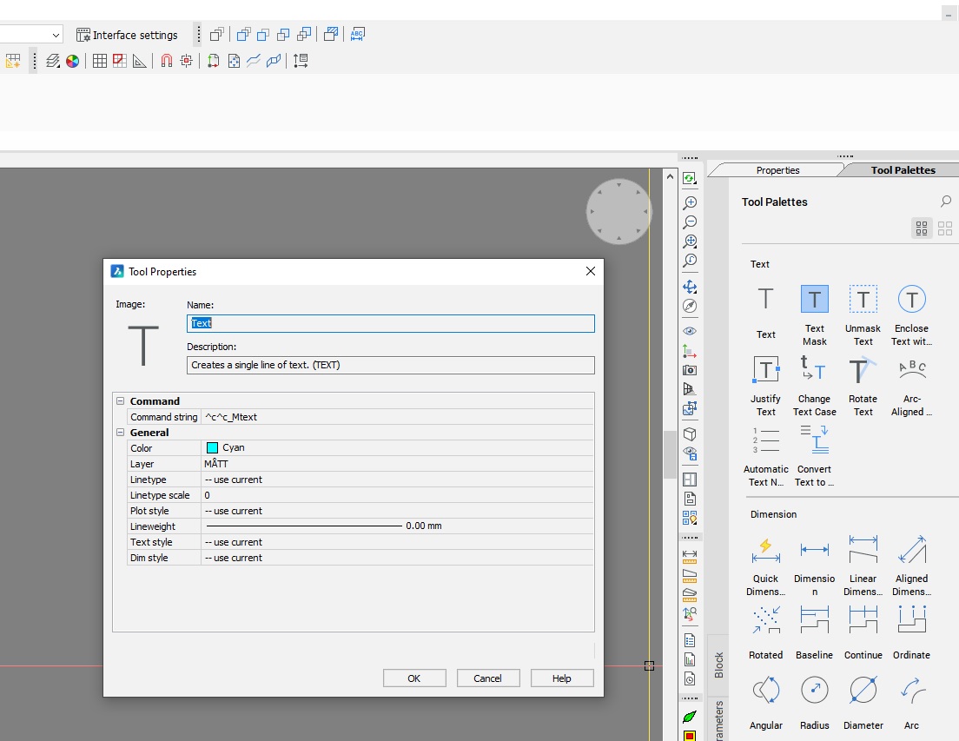Click the Cyan color swatch
Viewport: 959px width, 741px height.
click(212, 448)
